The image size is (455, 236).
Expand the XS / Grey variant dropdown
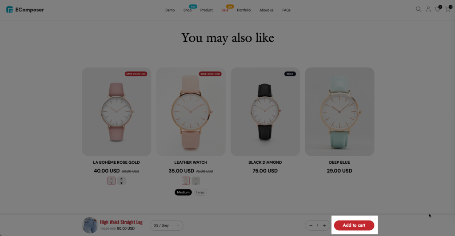[x=167, y=226]
